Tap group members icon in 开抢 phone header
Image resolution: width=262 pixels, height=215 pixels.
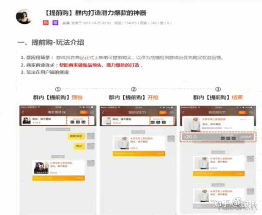(x=172, y=113)
